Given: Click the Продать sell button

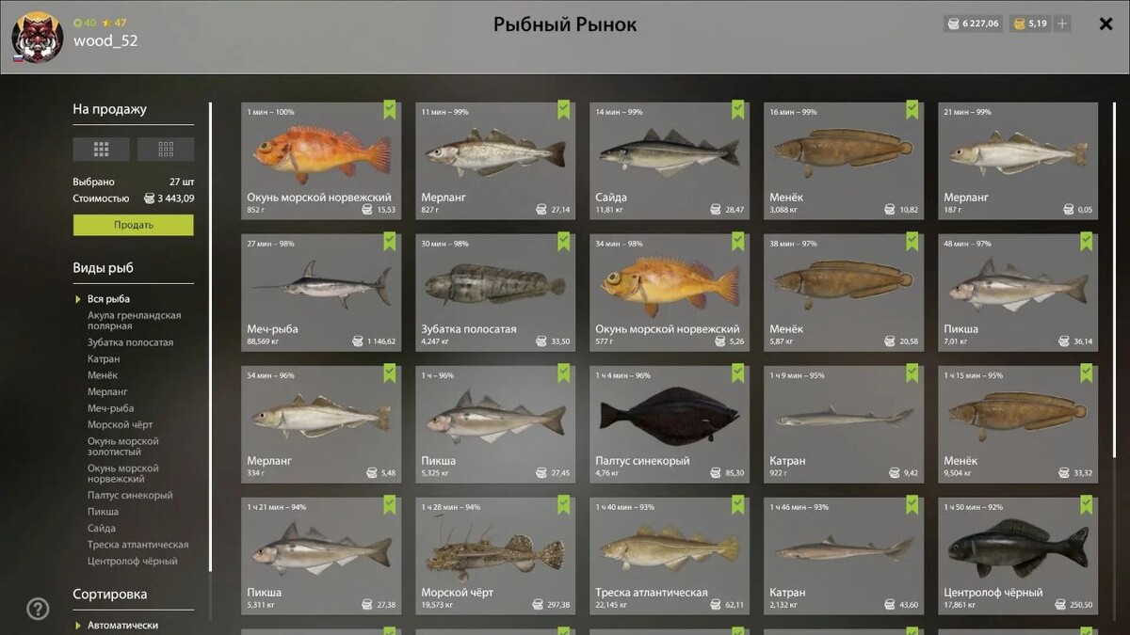Looking at the screenshot, I should click(134, 225).
